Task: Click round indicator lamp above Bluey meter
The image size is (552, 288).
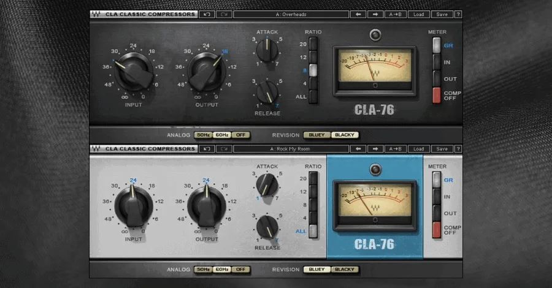Action: click(x=375, y=170)
